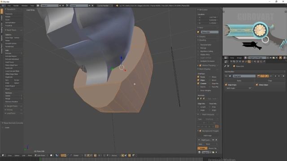Toggle Ambient Occlusion checkbox
The image size is (287, 161).
pos(198,61)
